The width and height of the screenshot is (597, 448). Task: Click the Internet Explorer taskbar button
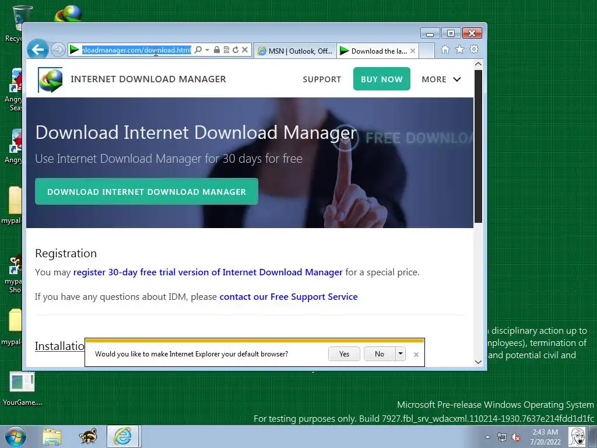[122, 436]
